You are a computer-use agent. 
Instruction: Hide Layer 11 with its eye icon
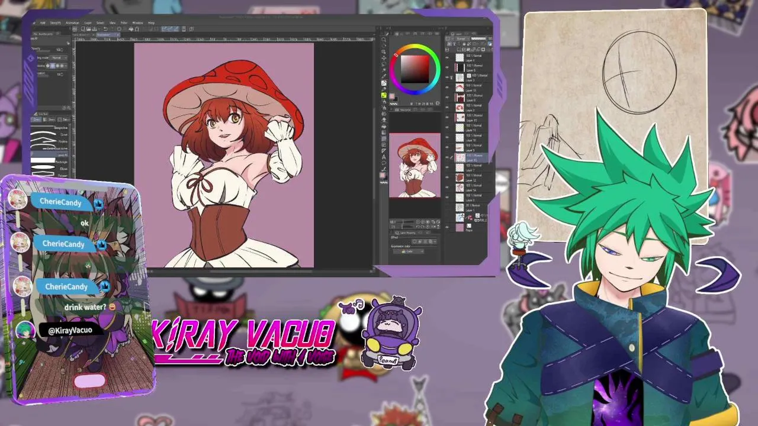pos(447,127)
